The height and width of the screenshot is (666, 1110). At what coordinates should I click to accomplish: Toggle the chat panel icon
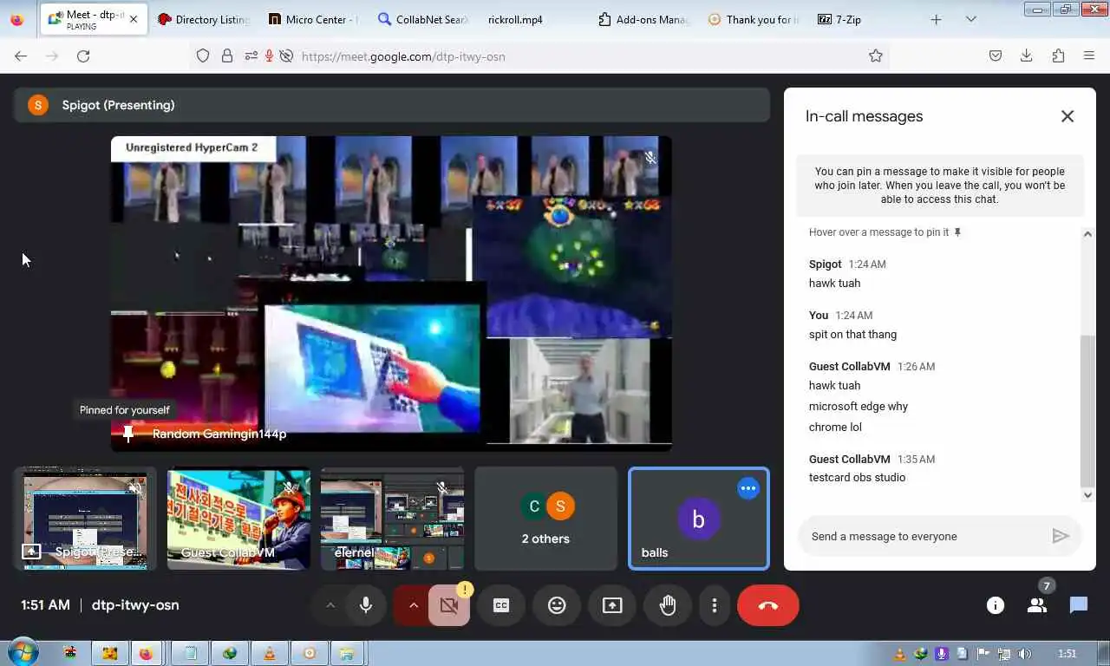(x=1079, y=605)
